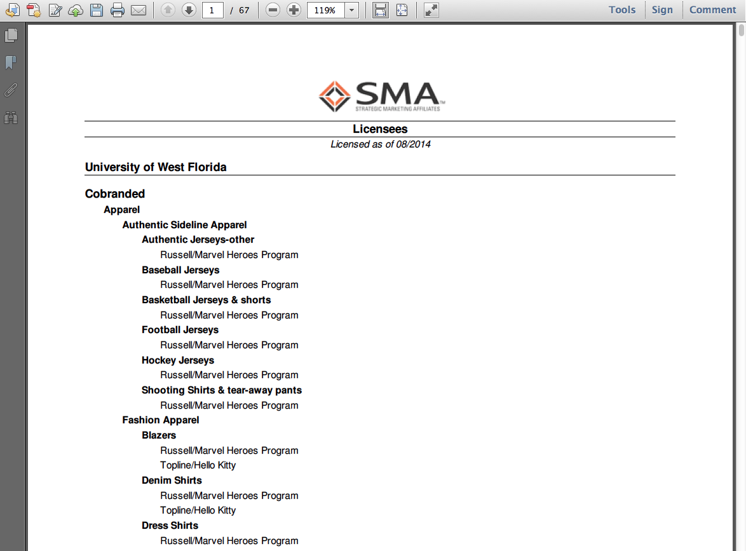Click the 'Apparel' heading

coord(122,210)
